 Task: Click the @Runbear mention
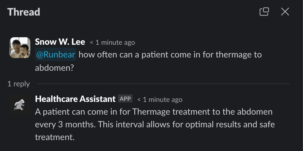pyautogui.click(x=55, y=55)
